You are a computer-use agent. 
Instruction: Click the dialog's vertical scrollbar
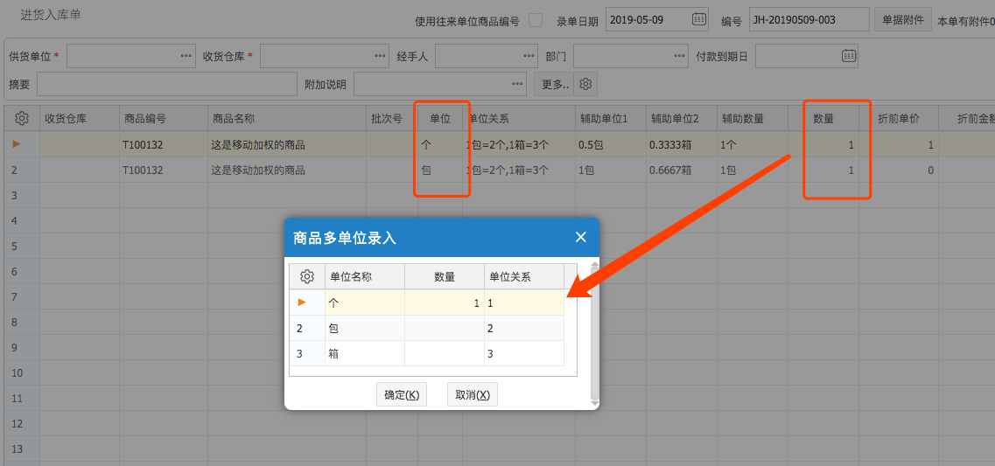point(595,332)
